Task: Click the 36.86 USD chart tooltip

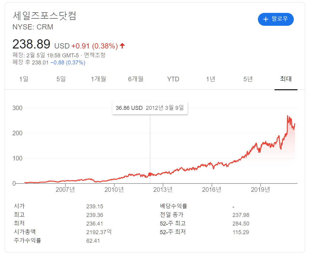Action: pyautogui.click(x=150, y=108)
